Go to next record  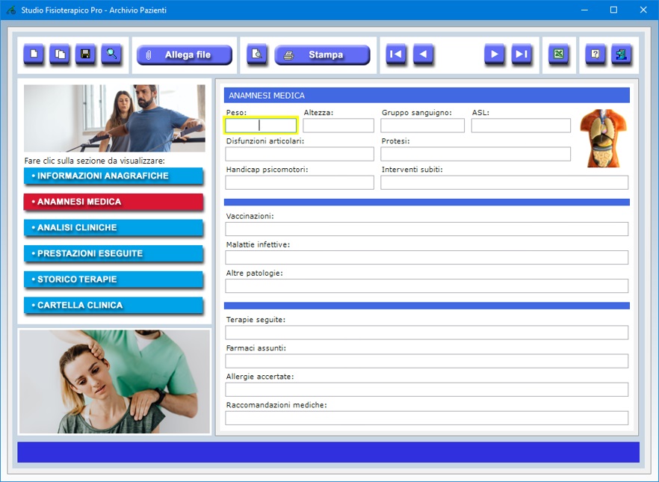click(x=495, y=55)
